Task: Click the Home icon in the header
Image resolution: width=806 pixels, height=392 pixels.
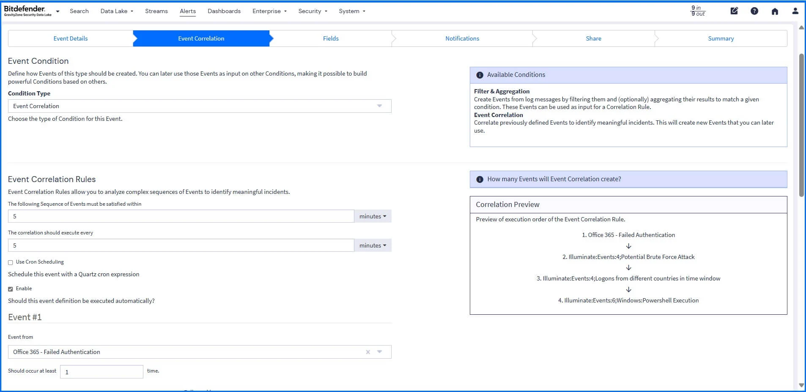Action: point(775,11)
